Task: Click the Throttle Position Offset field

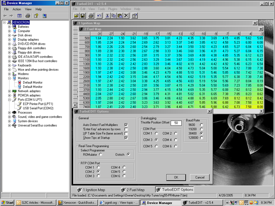Action: pyautogui.click(x=176, y=123)
